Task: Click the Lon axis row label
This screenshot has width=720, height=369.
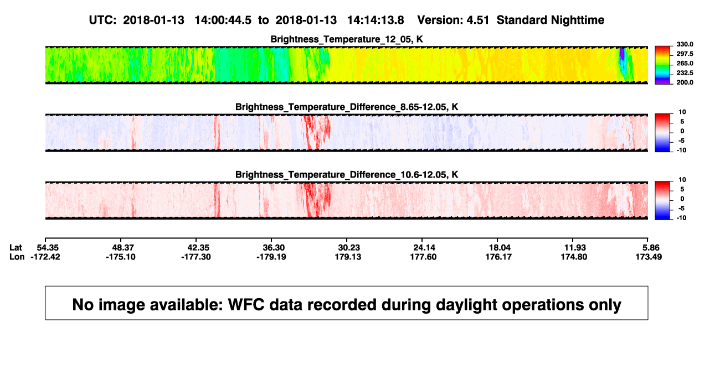Action: coord(17,257)
